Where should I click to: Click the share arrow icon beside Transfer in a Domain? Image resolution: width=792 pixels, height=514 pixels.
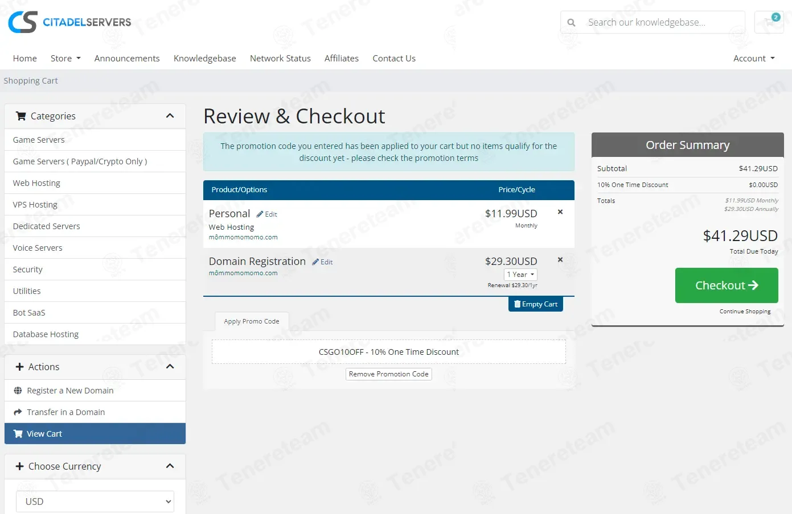[18, 412]
